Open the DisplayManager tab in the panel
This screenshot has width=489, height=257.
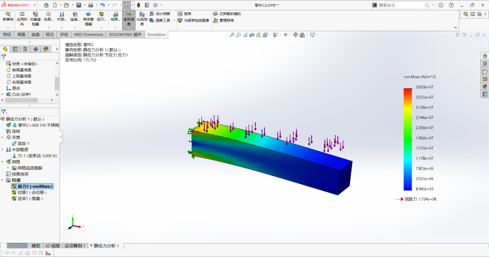[x=46, y=49]
